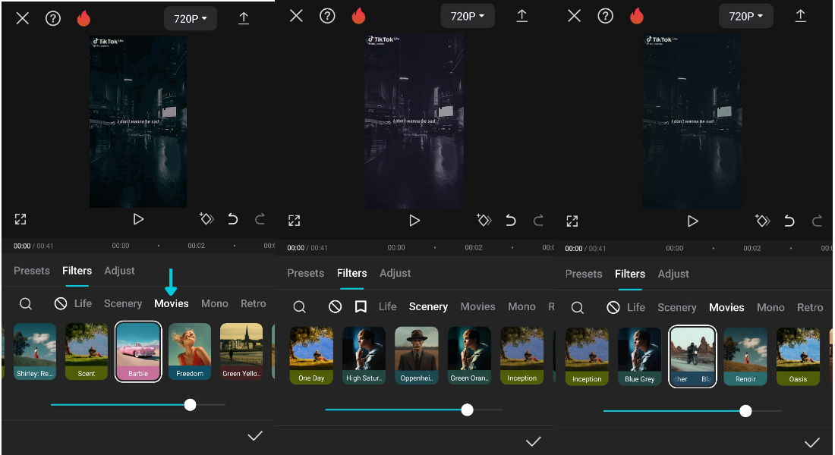Confirm filter with checkmark in left screenshot
Screen dimensions: 835x455
[255, 436]
